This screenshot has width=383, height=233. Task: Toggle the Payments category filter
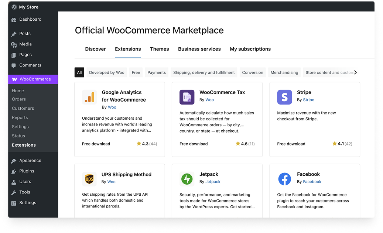coord(156,72)
